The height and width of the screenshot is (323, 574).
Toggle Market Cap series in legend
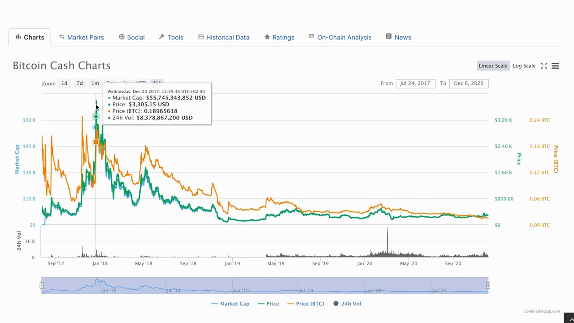(230, 304)
